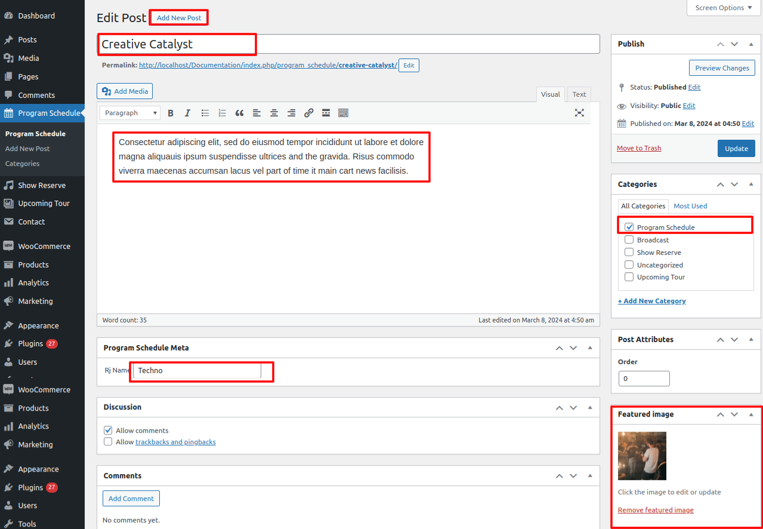Click the Move to Trash link
This screenshot has height=529, width=763.
tap(639, 148)
